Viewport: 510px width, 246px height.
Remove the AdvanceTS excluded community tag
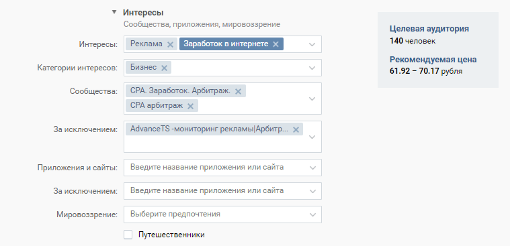[x=296, y=130]
